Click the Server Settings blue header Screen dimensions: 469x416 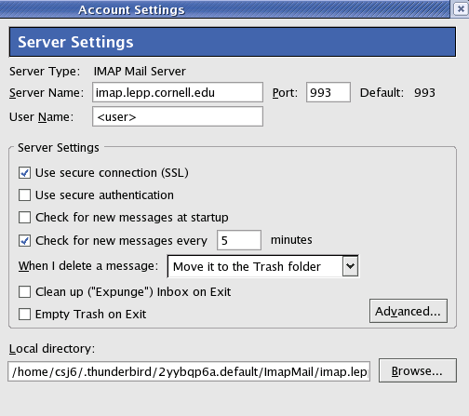point(233,42)
